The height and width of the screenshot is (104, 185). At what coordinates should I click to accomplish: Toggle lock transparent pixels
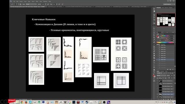(160, 78)
